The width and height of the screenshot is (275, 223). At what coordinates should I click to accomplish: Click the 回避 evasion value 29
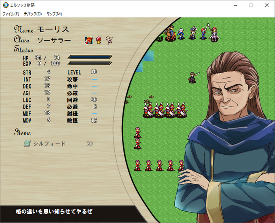click(x=94, y=100)
